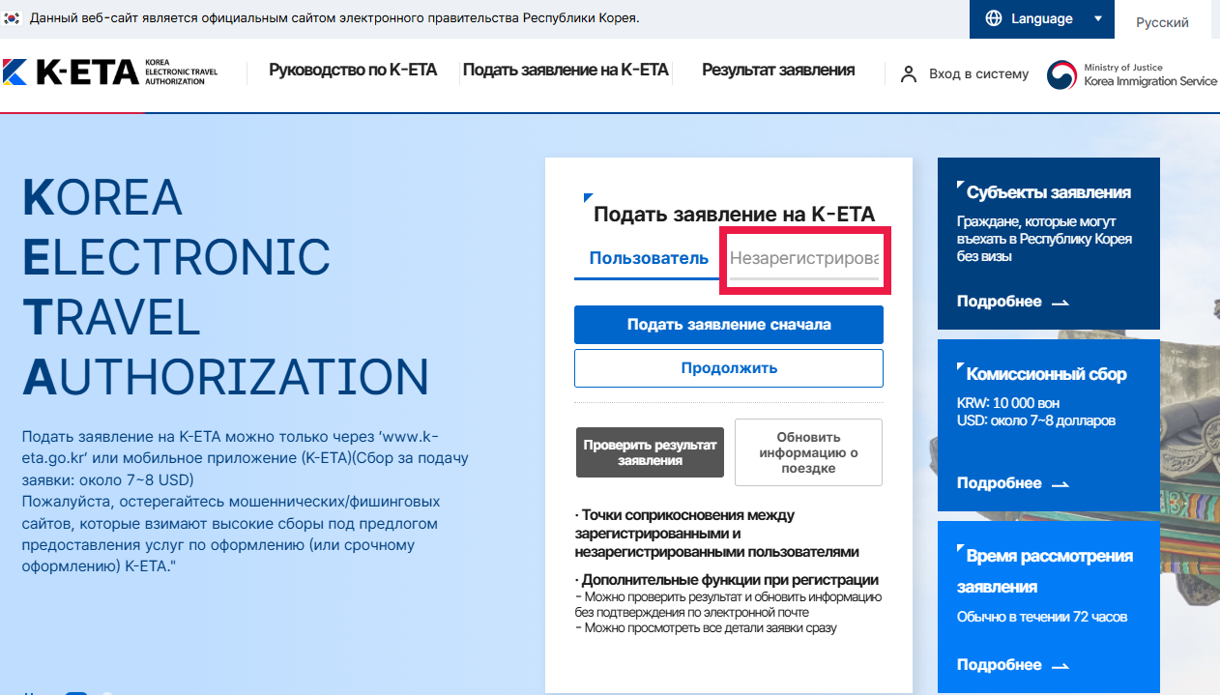Open Подать заявление на K-ETA menu
This screenshot has height=695, width=1220.
[566, 70]
